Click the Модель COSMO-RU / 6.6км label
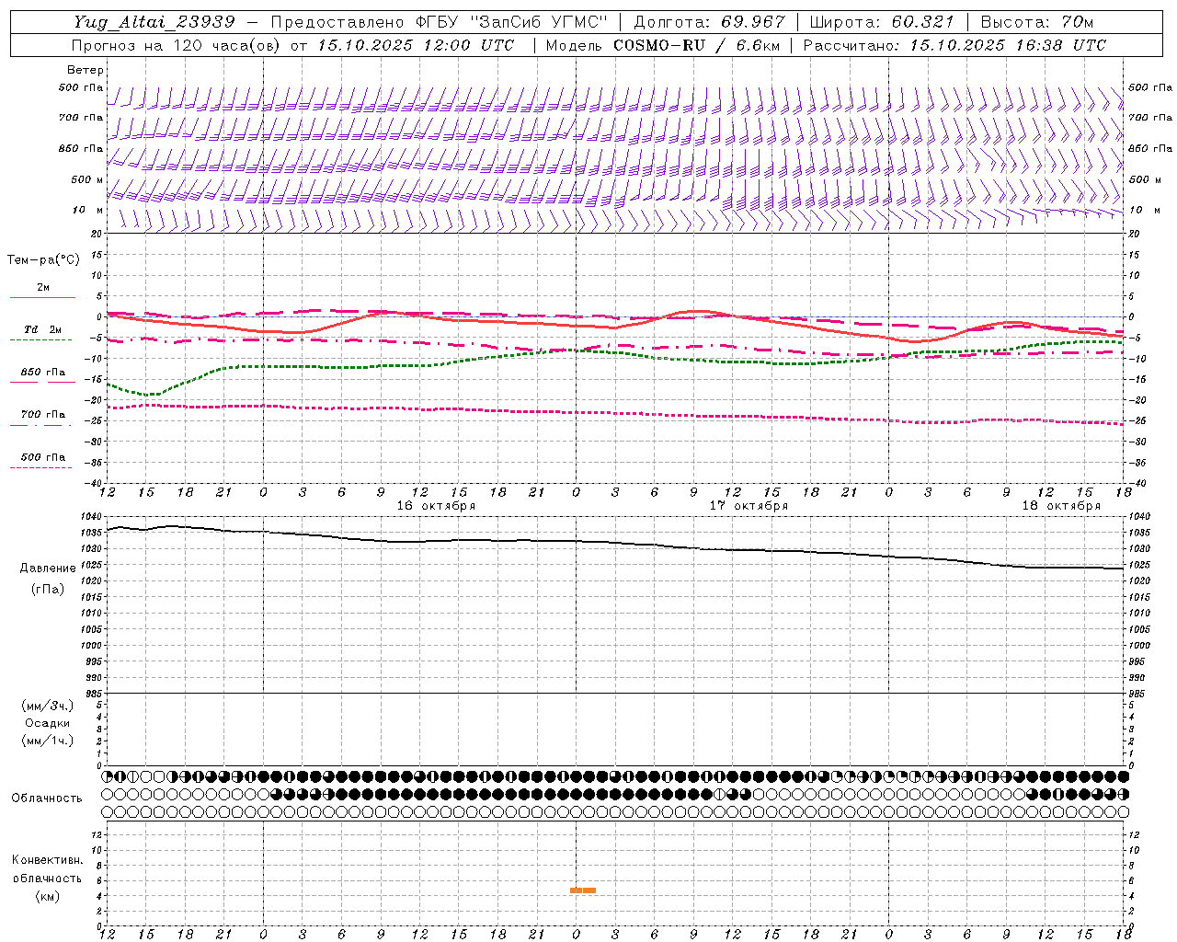 pyautogui.click(x=663, y=45)
